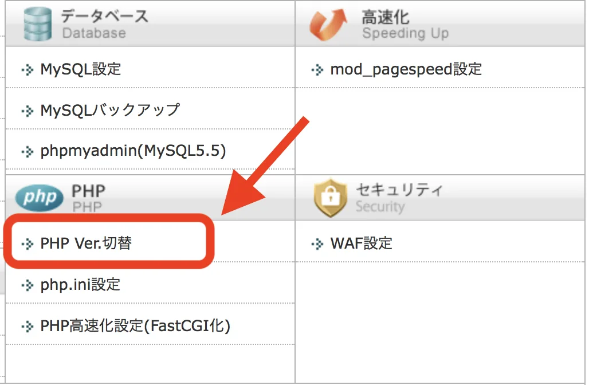The width and height of the screenshot is (589, 385).
Task: Click the Security shield lock icon
Action: [x=331, y=198]
